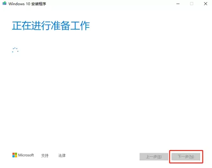Click the greyed-out maximize window icon
This screenshot has width=212, height=168.
(191, 4)
